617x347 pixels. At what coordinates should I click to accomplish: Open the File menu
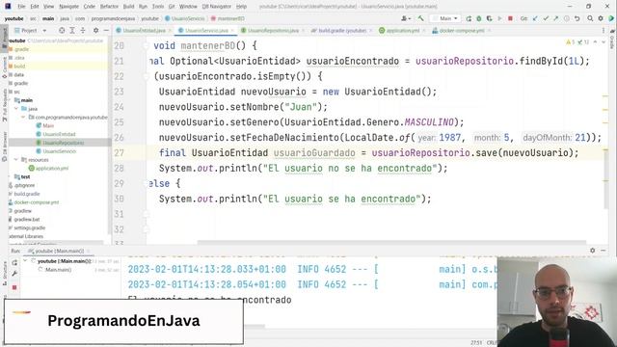21,7
